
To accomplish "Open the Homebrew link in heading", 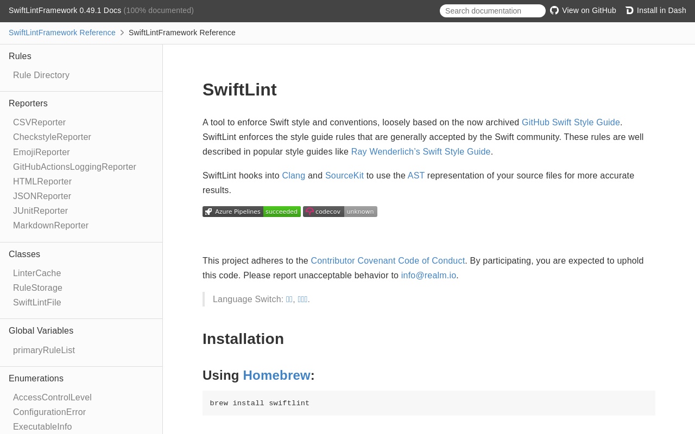I will coord(276,375).
